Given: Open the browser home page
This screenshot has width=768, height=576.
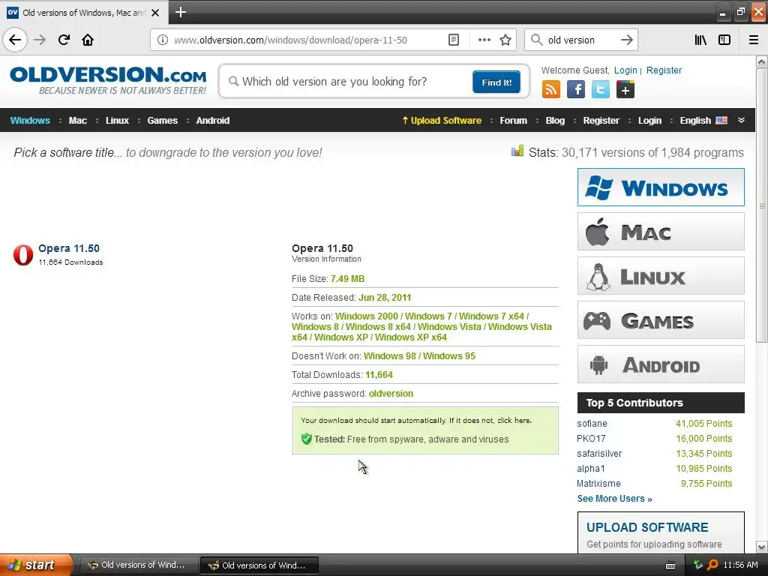Looking at the screenshot, I should click(x=88, y=40).
